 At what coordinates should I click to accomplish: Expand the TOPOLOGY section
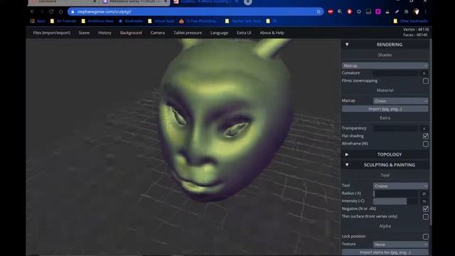pyautogui.click(x=385, y=154)
